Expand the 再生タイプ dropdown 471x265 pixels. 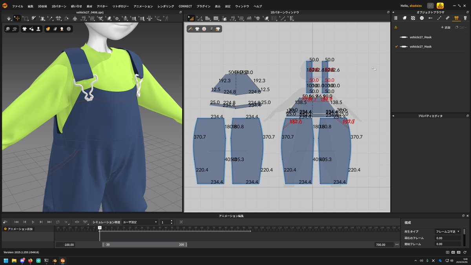(447, 232)
